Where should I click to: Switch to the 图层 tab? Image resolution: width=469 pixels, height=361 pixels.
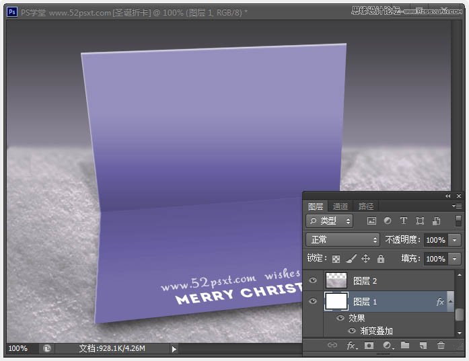point(316,206)
